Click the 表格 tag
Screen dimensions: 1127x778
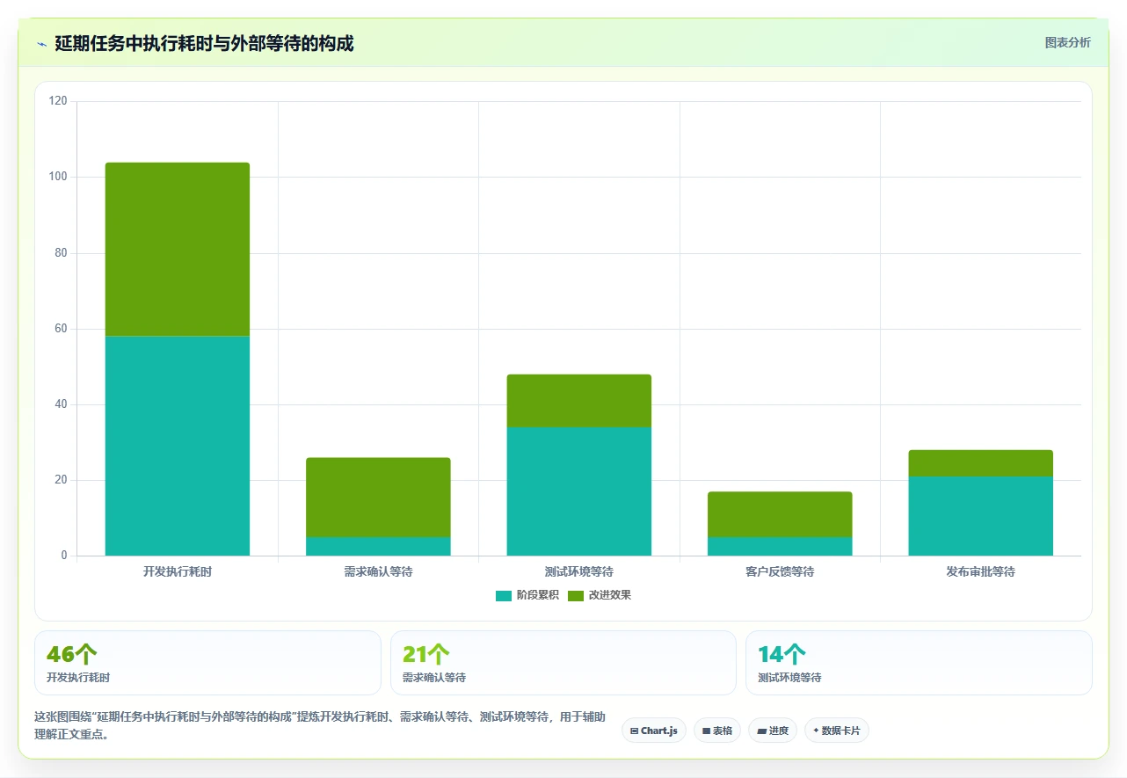point(717,731)
